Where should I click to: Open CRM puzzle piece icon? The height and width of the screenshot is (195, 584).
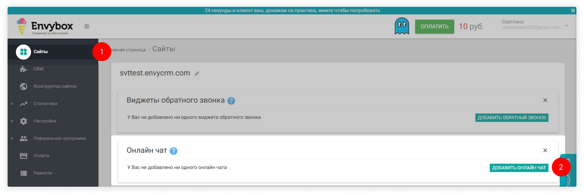tap(23, 69)
